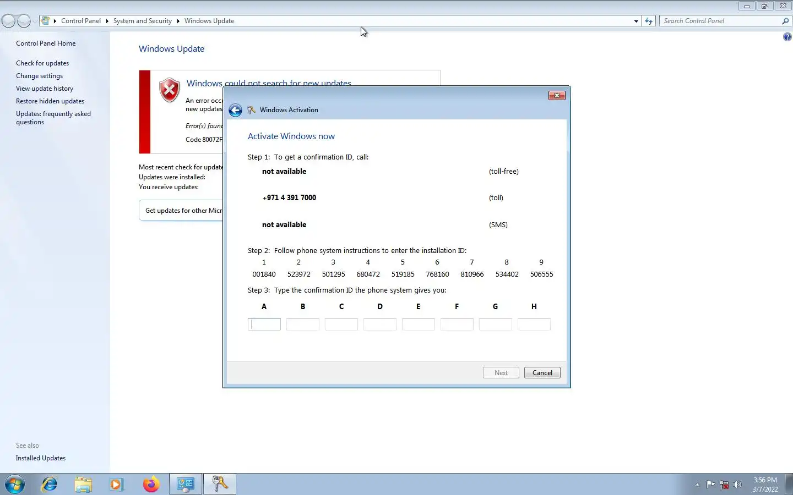The width and height of the screenshot is (793, 495).
Task: Close the Control Panel window
Action: [783, 6]
